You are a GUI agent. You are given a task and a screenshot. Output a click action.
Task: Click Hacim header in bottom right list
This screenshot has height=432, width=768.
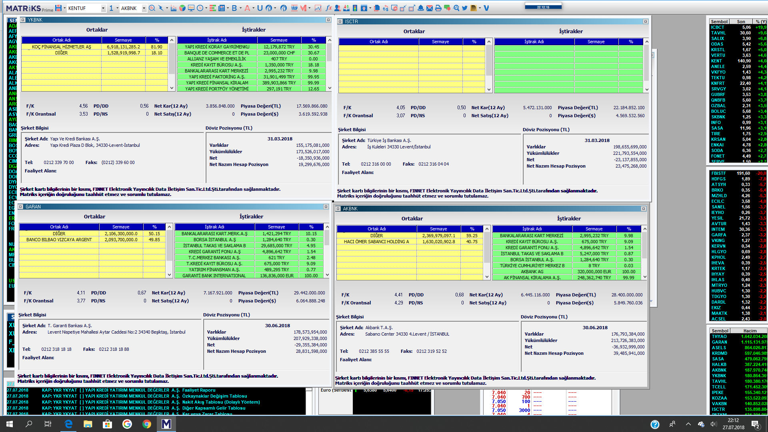click(x=750, y=331)
